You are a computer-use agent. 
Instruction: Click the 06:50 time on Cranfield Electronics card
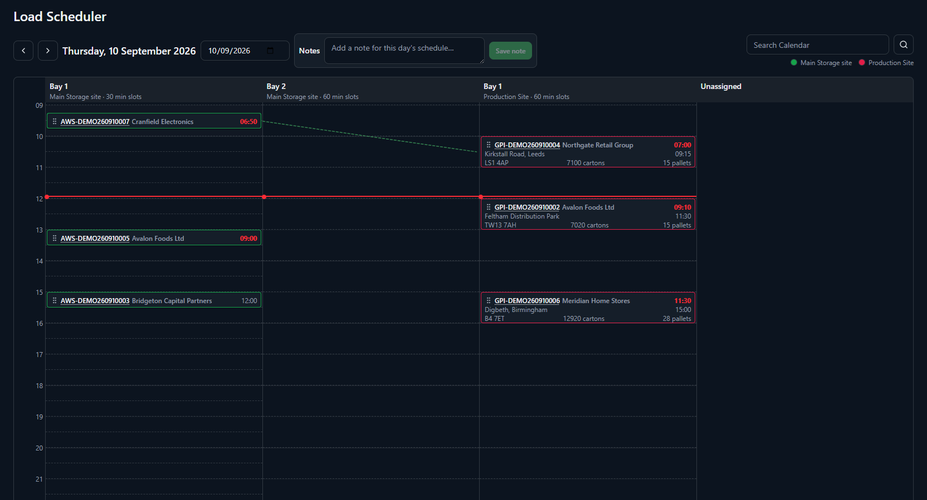[248, 122]
